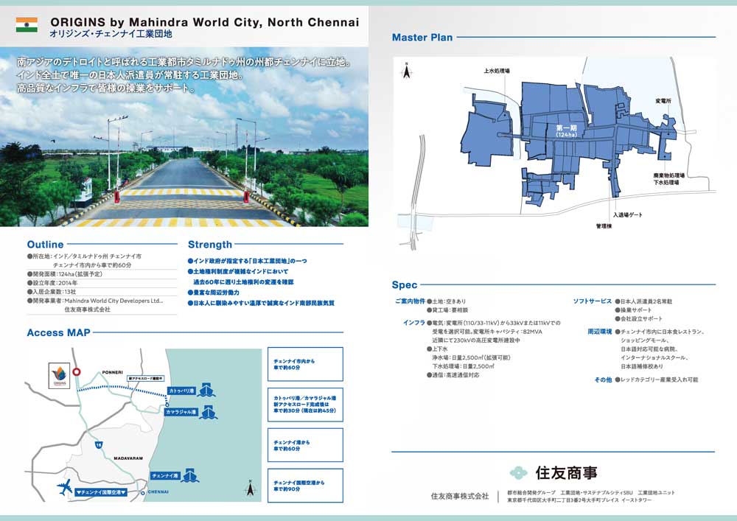Click the small circle marker next to CHENNAI
Image resolution: width=737 pixels, height=521 pixels.
pyautogui.click(x=142, y=493)
